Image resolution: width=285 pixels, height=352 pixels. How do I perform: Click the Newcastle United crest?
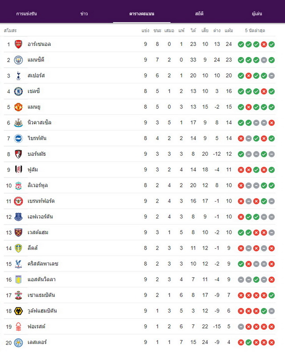point(18,123)
